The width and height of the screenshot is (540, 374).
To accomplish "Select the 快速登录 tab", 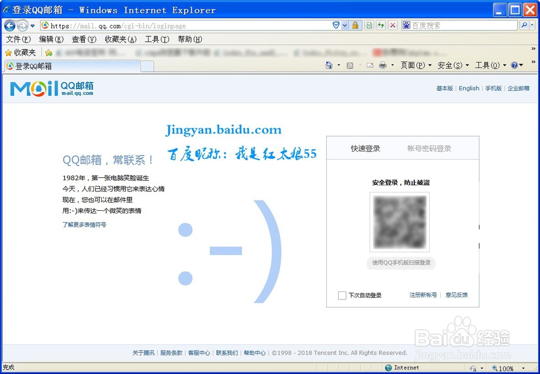I will tap(366, 149).
